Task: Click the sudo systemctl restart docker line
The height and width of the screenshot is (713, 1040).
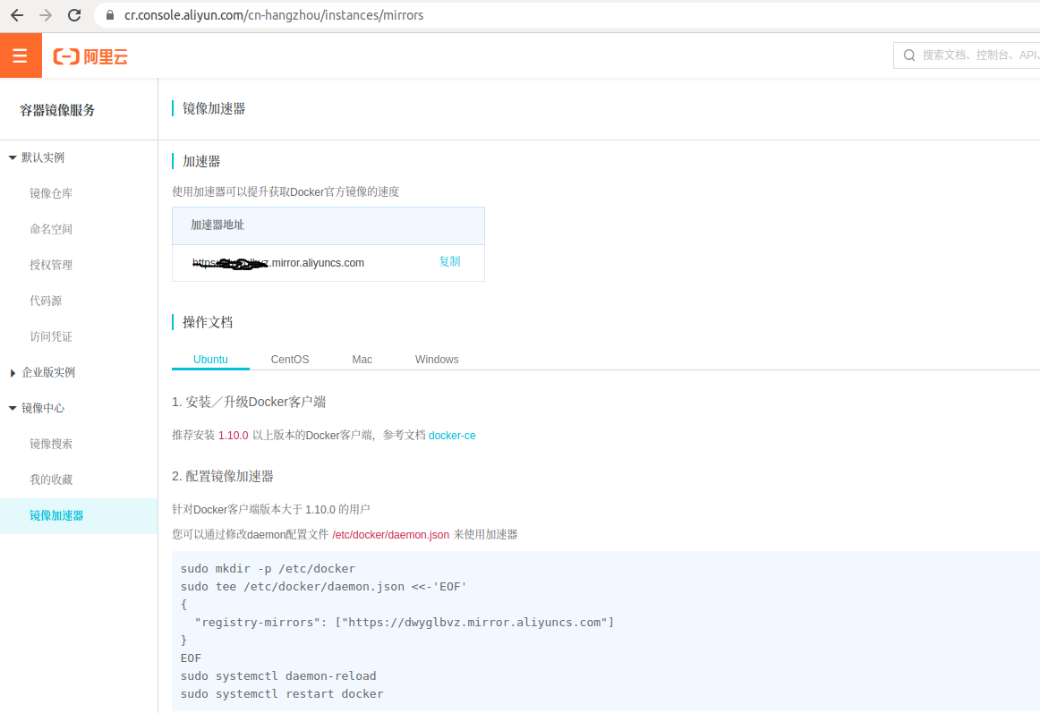Action: [282, 694]
